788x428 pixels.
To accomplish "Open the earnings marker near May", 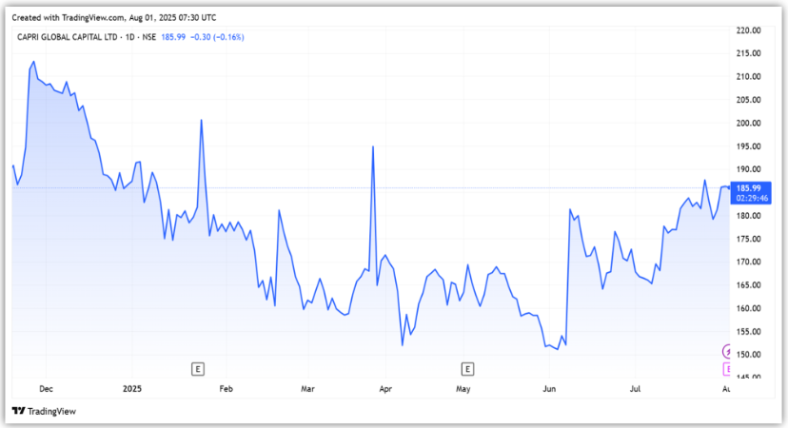I will click(467, 367).
